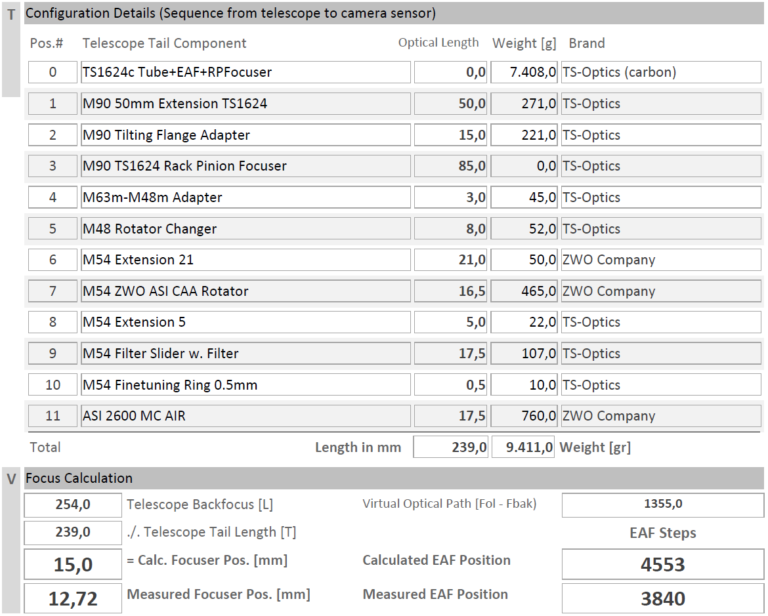Select weight 45,0 of M63m-M48m Adapter

coord(524,197)
